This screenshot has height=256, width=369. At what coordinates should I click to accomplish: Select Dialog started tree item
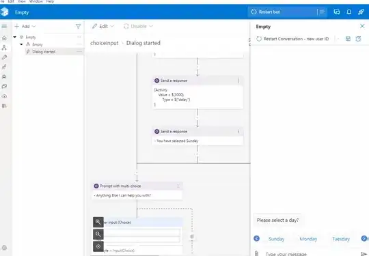44,52
